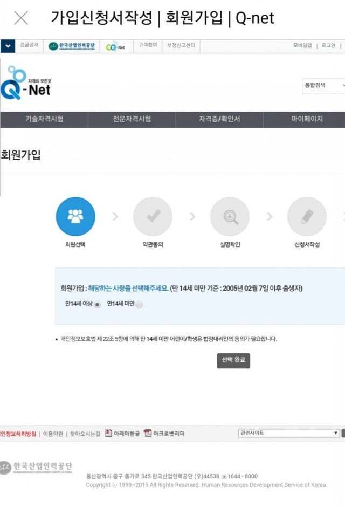Select the 만14세 이상 radio button
Screen dimensions: 345x508
click(98, 305)
